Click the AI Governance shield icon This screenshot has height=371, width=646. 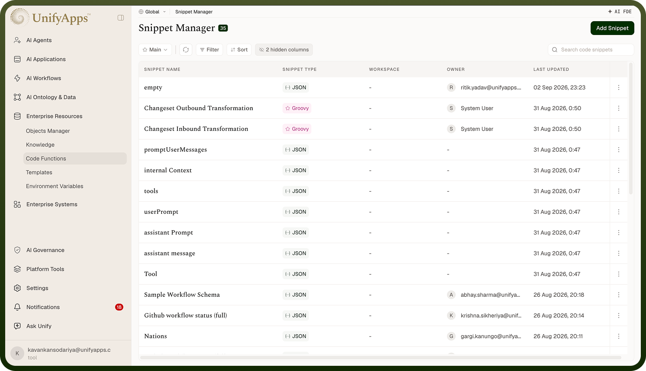pos(17,250)
